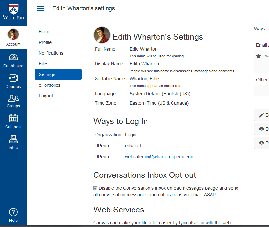Open the Help menu
Image resolution: width=269 pixels, height=227 pixels.
[13, 215]
